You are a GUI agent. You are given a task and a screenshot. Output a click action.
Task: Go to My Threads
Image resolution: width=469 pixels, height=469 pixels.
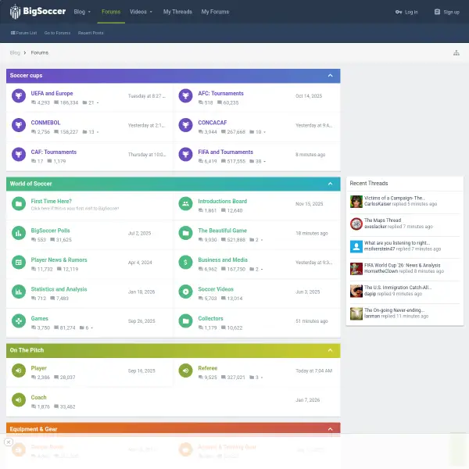[x=177, y=12]
